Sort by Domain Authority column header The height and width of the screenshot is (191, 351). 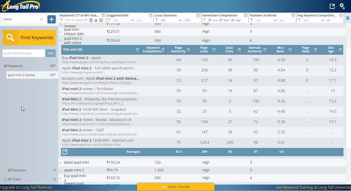pos(254,50)
